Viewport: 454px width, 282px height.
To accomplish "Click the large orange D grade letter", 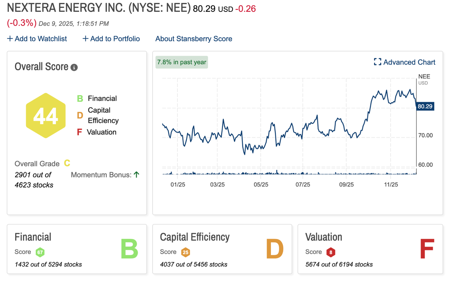I will (x=275, y=249).
